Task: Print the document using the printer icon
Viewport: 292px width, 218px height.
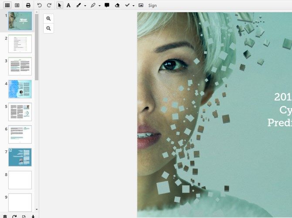Action: (28, 5)
